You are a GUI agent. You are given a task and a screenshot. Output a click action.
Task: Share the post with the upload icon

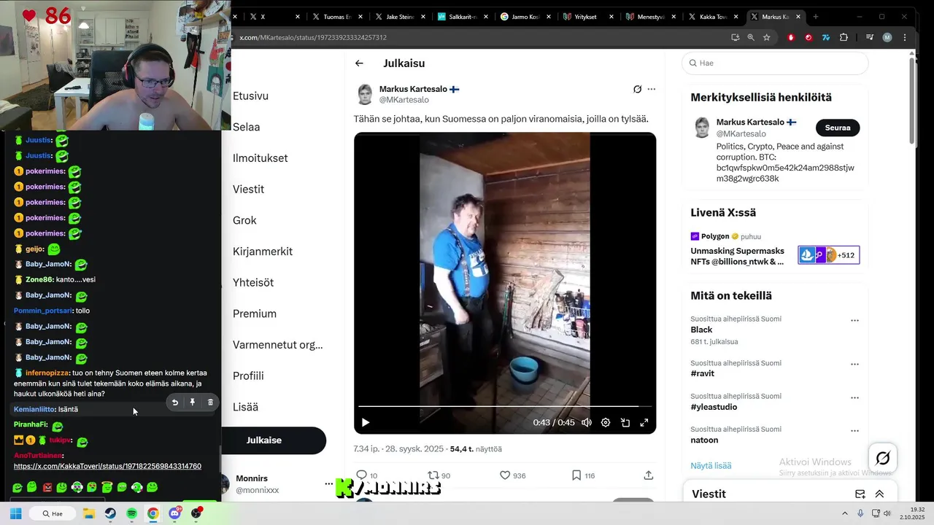point(649,475)
